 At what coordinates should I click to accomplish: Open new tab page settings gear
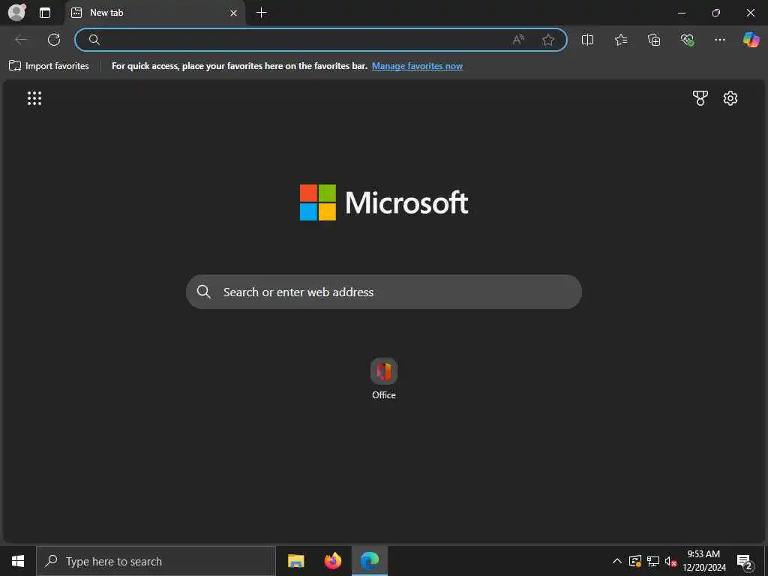[730, 98]
